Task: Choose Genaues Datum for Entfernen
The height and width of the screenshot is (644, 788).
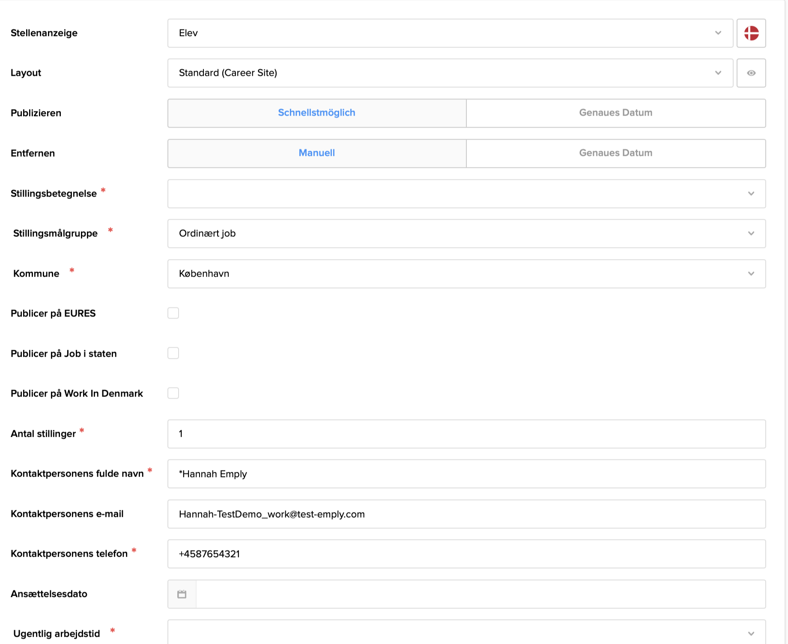Action: pyautogui.click(x=615, y=153)
